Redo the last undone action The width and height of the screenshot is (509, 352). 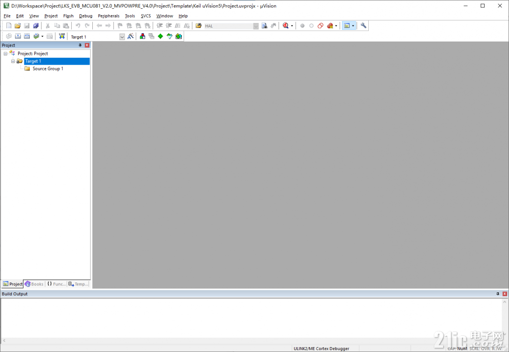(87, 26)
